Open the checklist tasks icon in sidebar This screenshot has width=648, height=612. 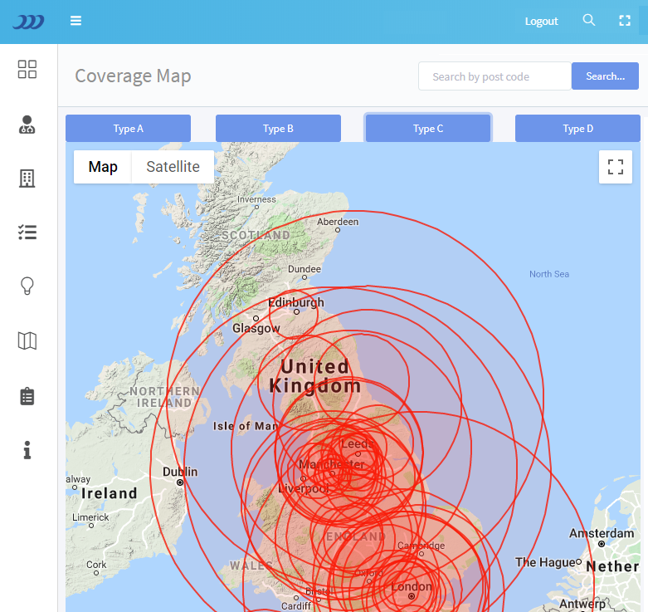(27, 233)
